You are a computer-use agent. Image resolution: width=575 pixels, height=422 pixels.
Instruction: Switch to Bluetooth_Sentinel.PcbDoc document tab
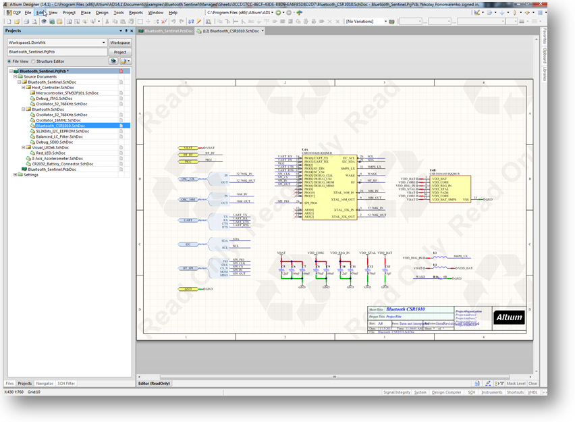(x=166, y=31)
